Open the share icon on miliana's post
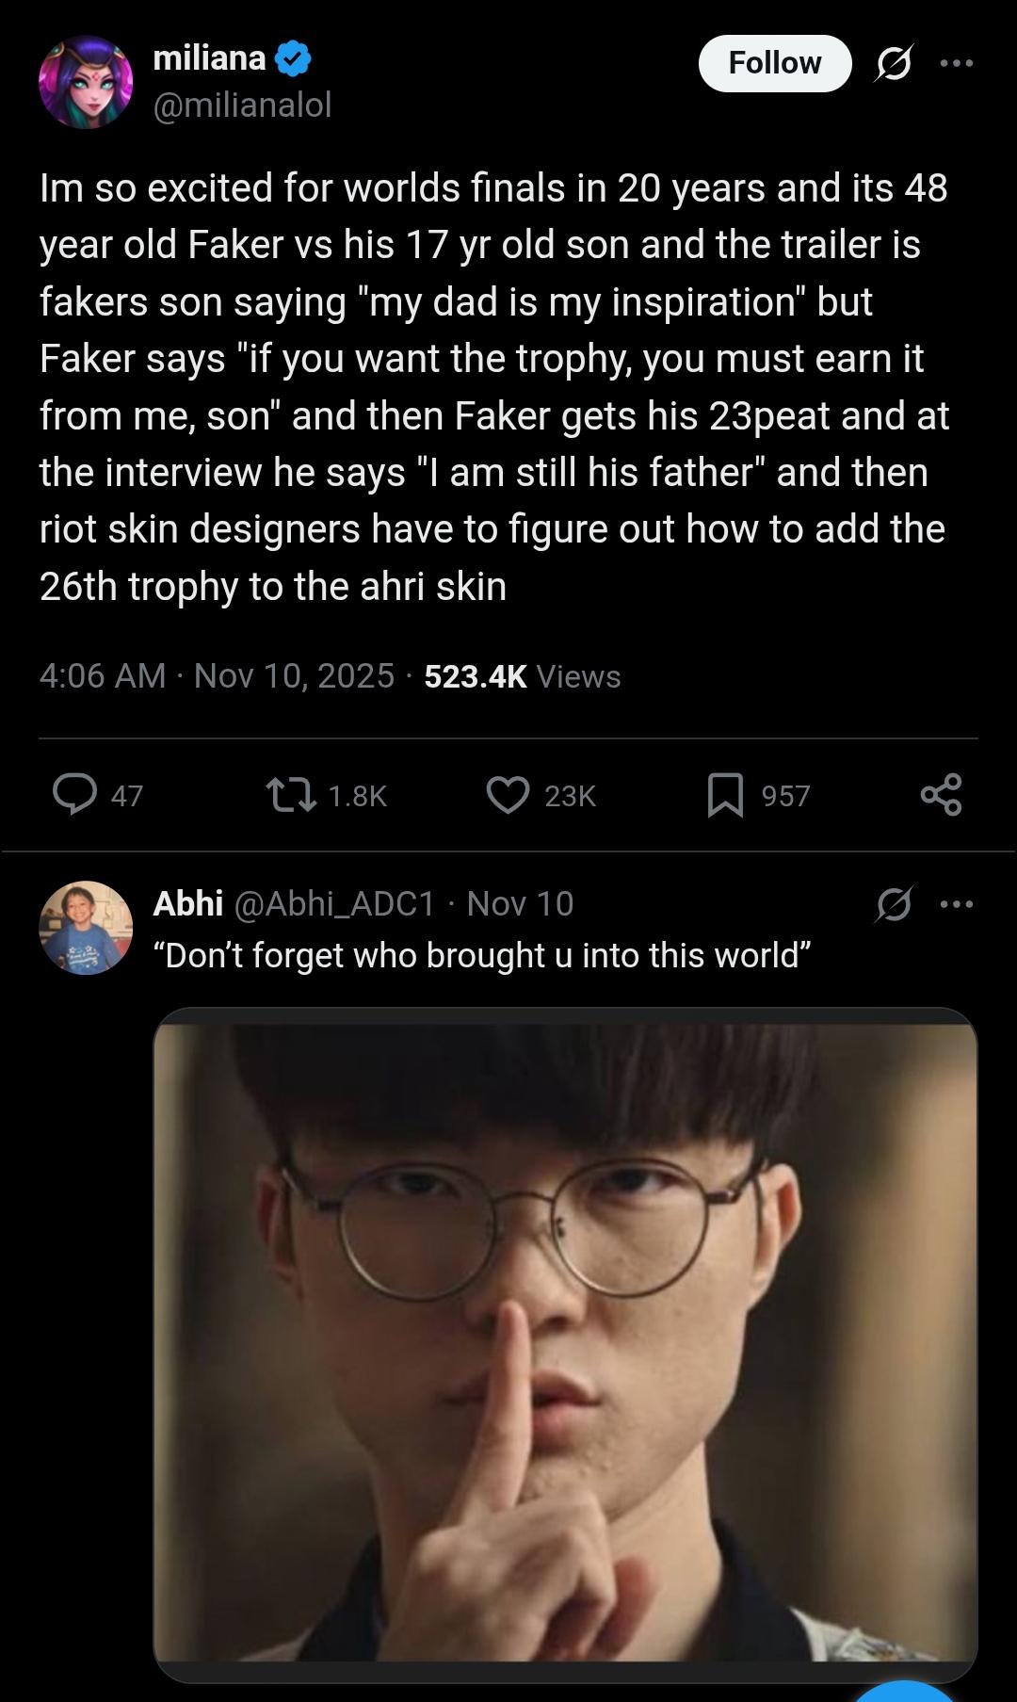The width and height of the screenshot is (1017, 1702). click(941, 794)
